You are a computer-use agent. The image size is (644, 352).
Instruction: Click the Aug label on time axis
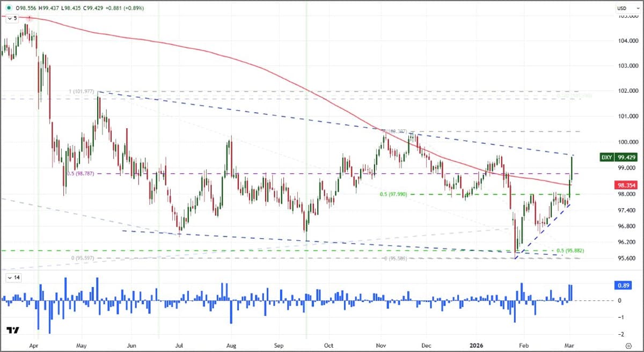(231, 346)
